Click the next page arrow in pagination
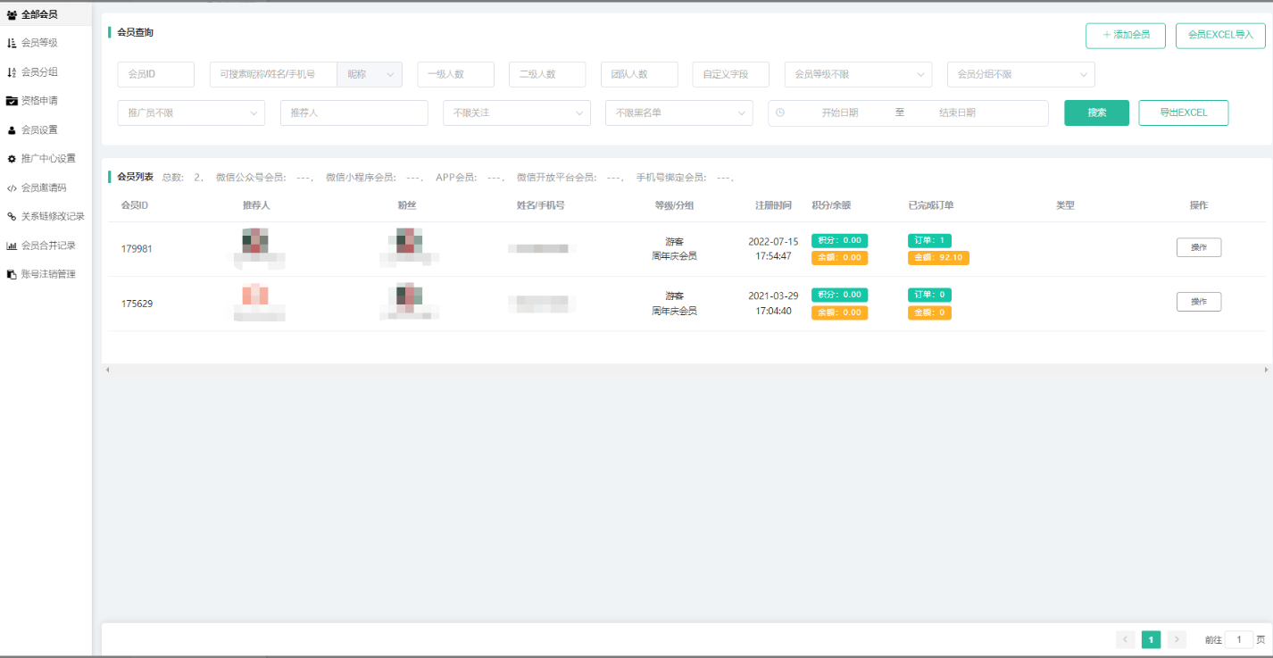 click(1177, 639)
